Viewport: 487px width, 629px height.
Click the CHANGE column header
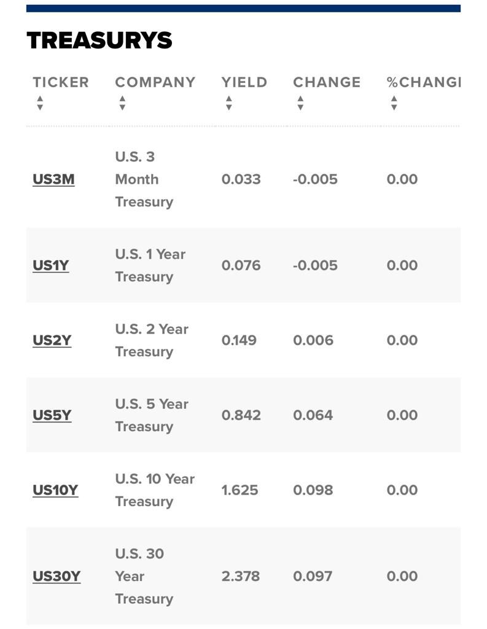coord(327,82)
